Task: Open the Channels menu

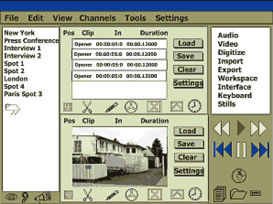Action: click(x=97, y=18)
